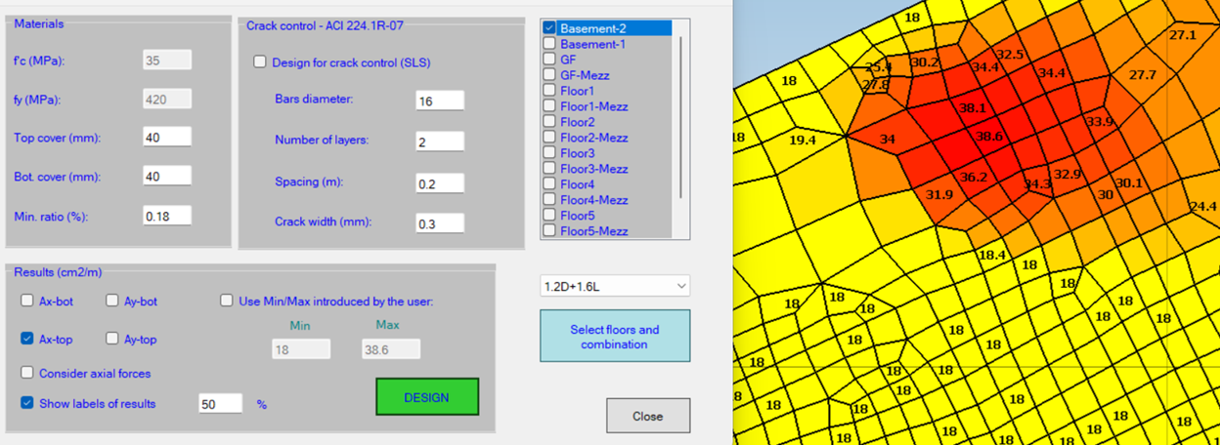Check Use Min/Max introduced by the user
The height and width of the screenshot is (445, 1220).
[227, 301]
